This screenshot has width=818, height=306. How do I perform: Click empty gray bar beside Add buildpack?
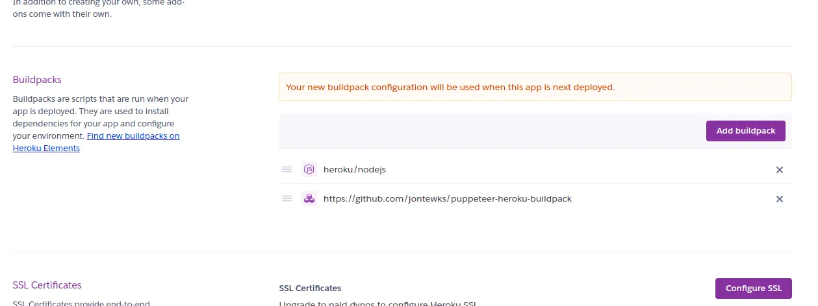[x=487, y=131]
